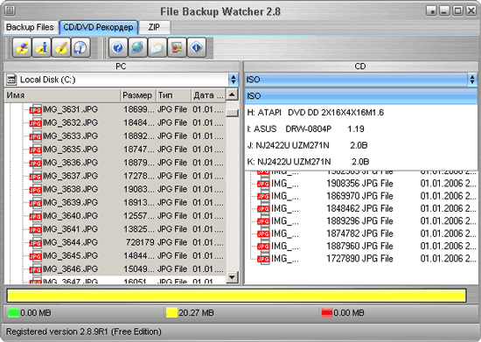
Task: Click the file list scroll up arrow
Action: click(233, 94)
